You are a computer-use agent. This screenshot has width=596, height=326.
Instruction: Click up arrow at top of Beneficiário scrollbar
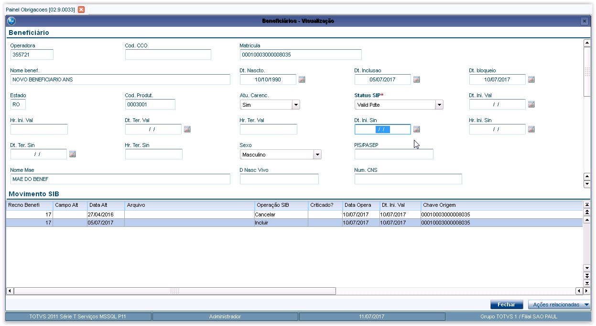[x=587, y=43]
